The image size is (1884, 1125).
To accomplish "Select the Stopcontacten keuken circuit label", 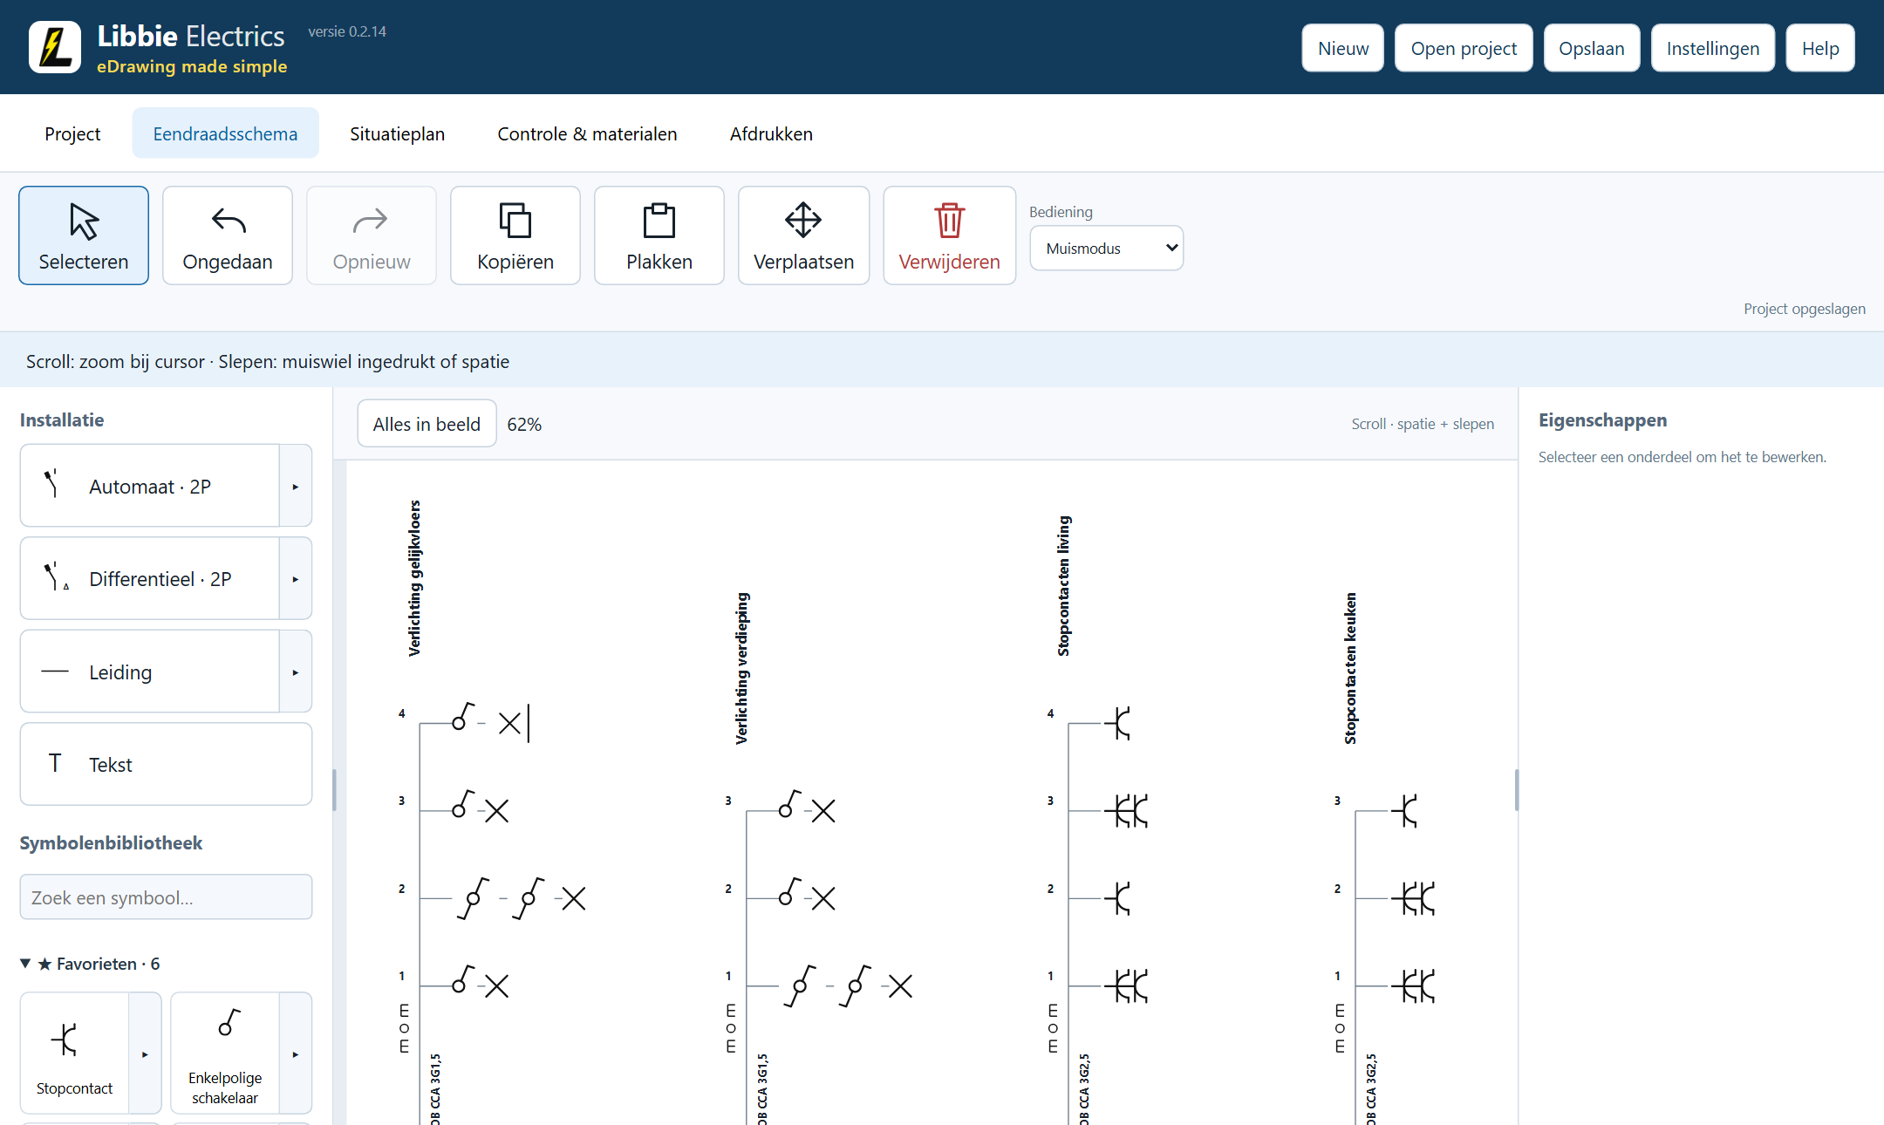I will (1350, 668).
